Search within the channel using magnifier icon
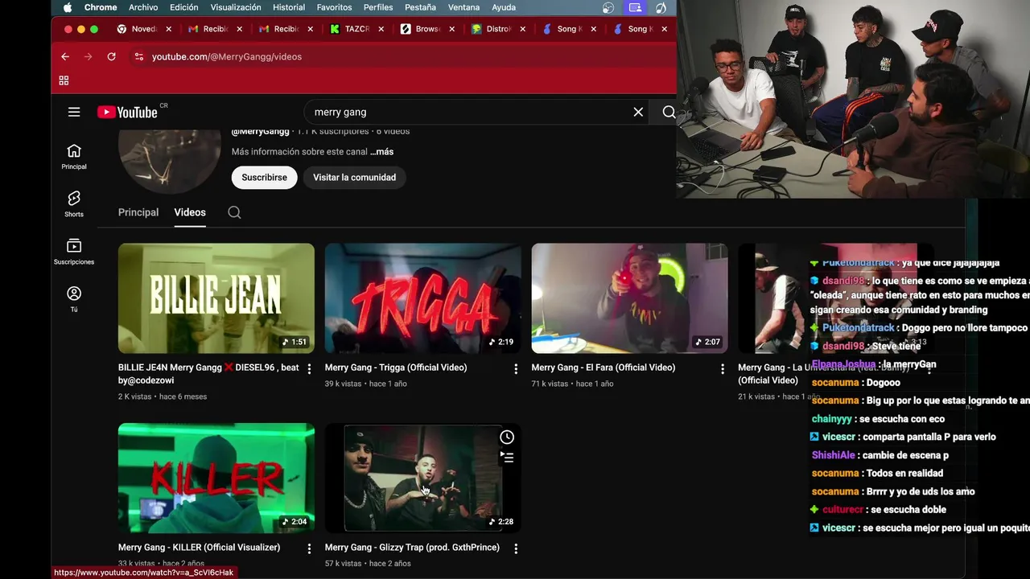The width and height of the screenshot is (1030, 579). (234, 212)
